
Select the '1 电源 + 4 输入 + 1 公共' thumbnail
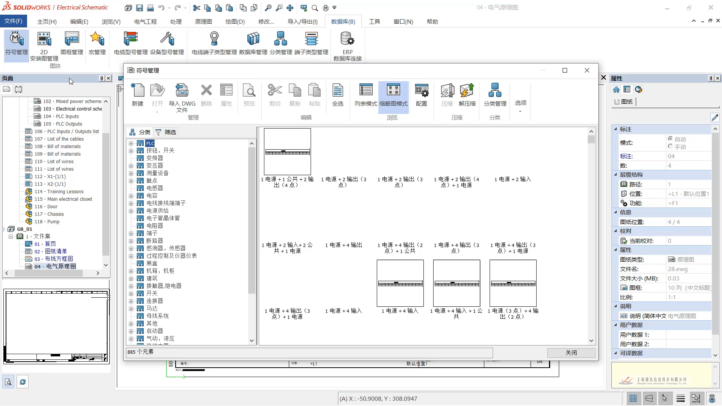click(457, 283)
